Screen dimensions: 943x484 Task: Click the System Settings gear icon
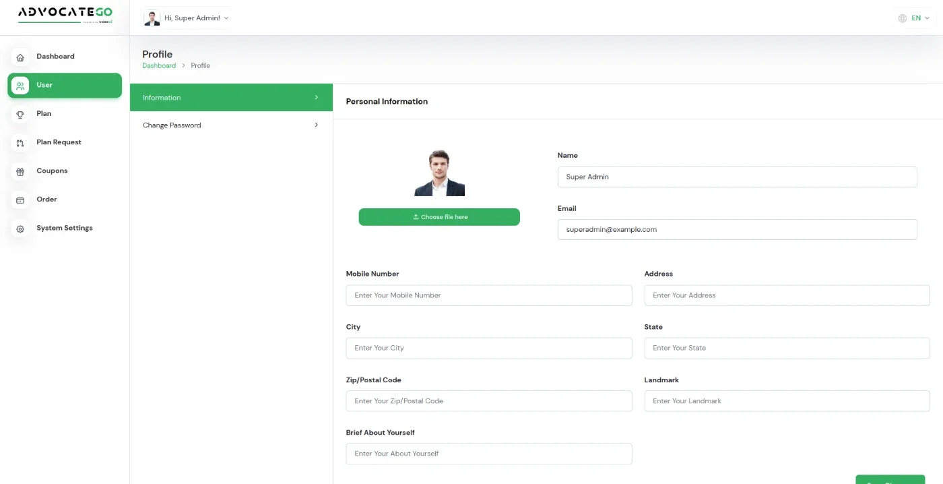pos(20,229)
